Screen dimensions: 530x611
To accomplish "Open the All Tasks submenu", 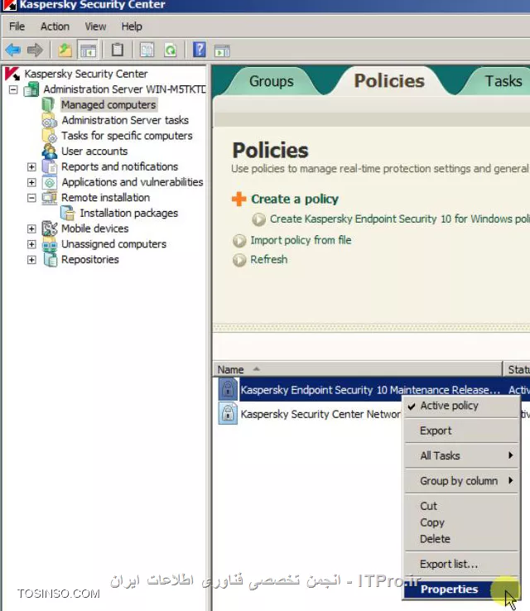I will click(x=462, y=455).
